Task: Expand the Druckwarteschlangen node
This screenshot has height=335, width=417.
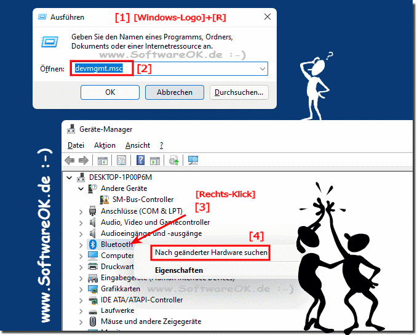Action: pyautogui.click(x=81, y=267)
